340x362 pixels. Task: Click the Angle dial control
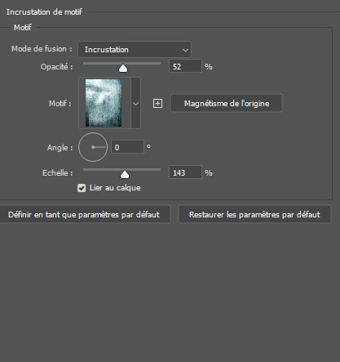point(93,147)
